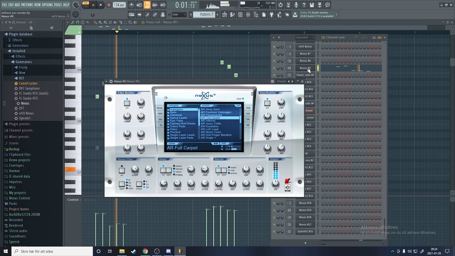The image size is (455, 256).
Task: Toggle mute LED for reFX Nexus channel
Action: 274,47
